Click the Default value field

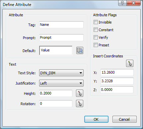pyautogui.click(x=56, y=50)
